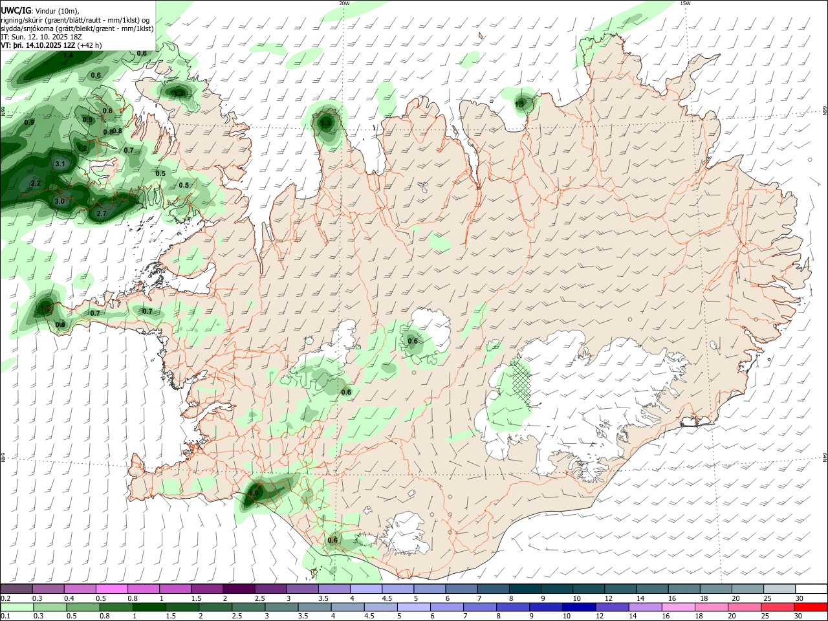
Task: Pick the bright pink swatch between 0.5 and 0.8
Action: click(x=111, y=589)
